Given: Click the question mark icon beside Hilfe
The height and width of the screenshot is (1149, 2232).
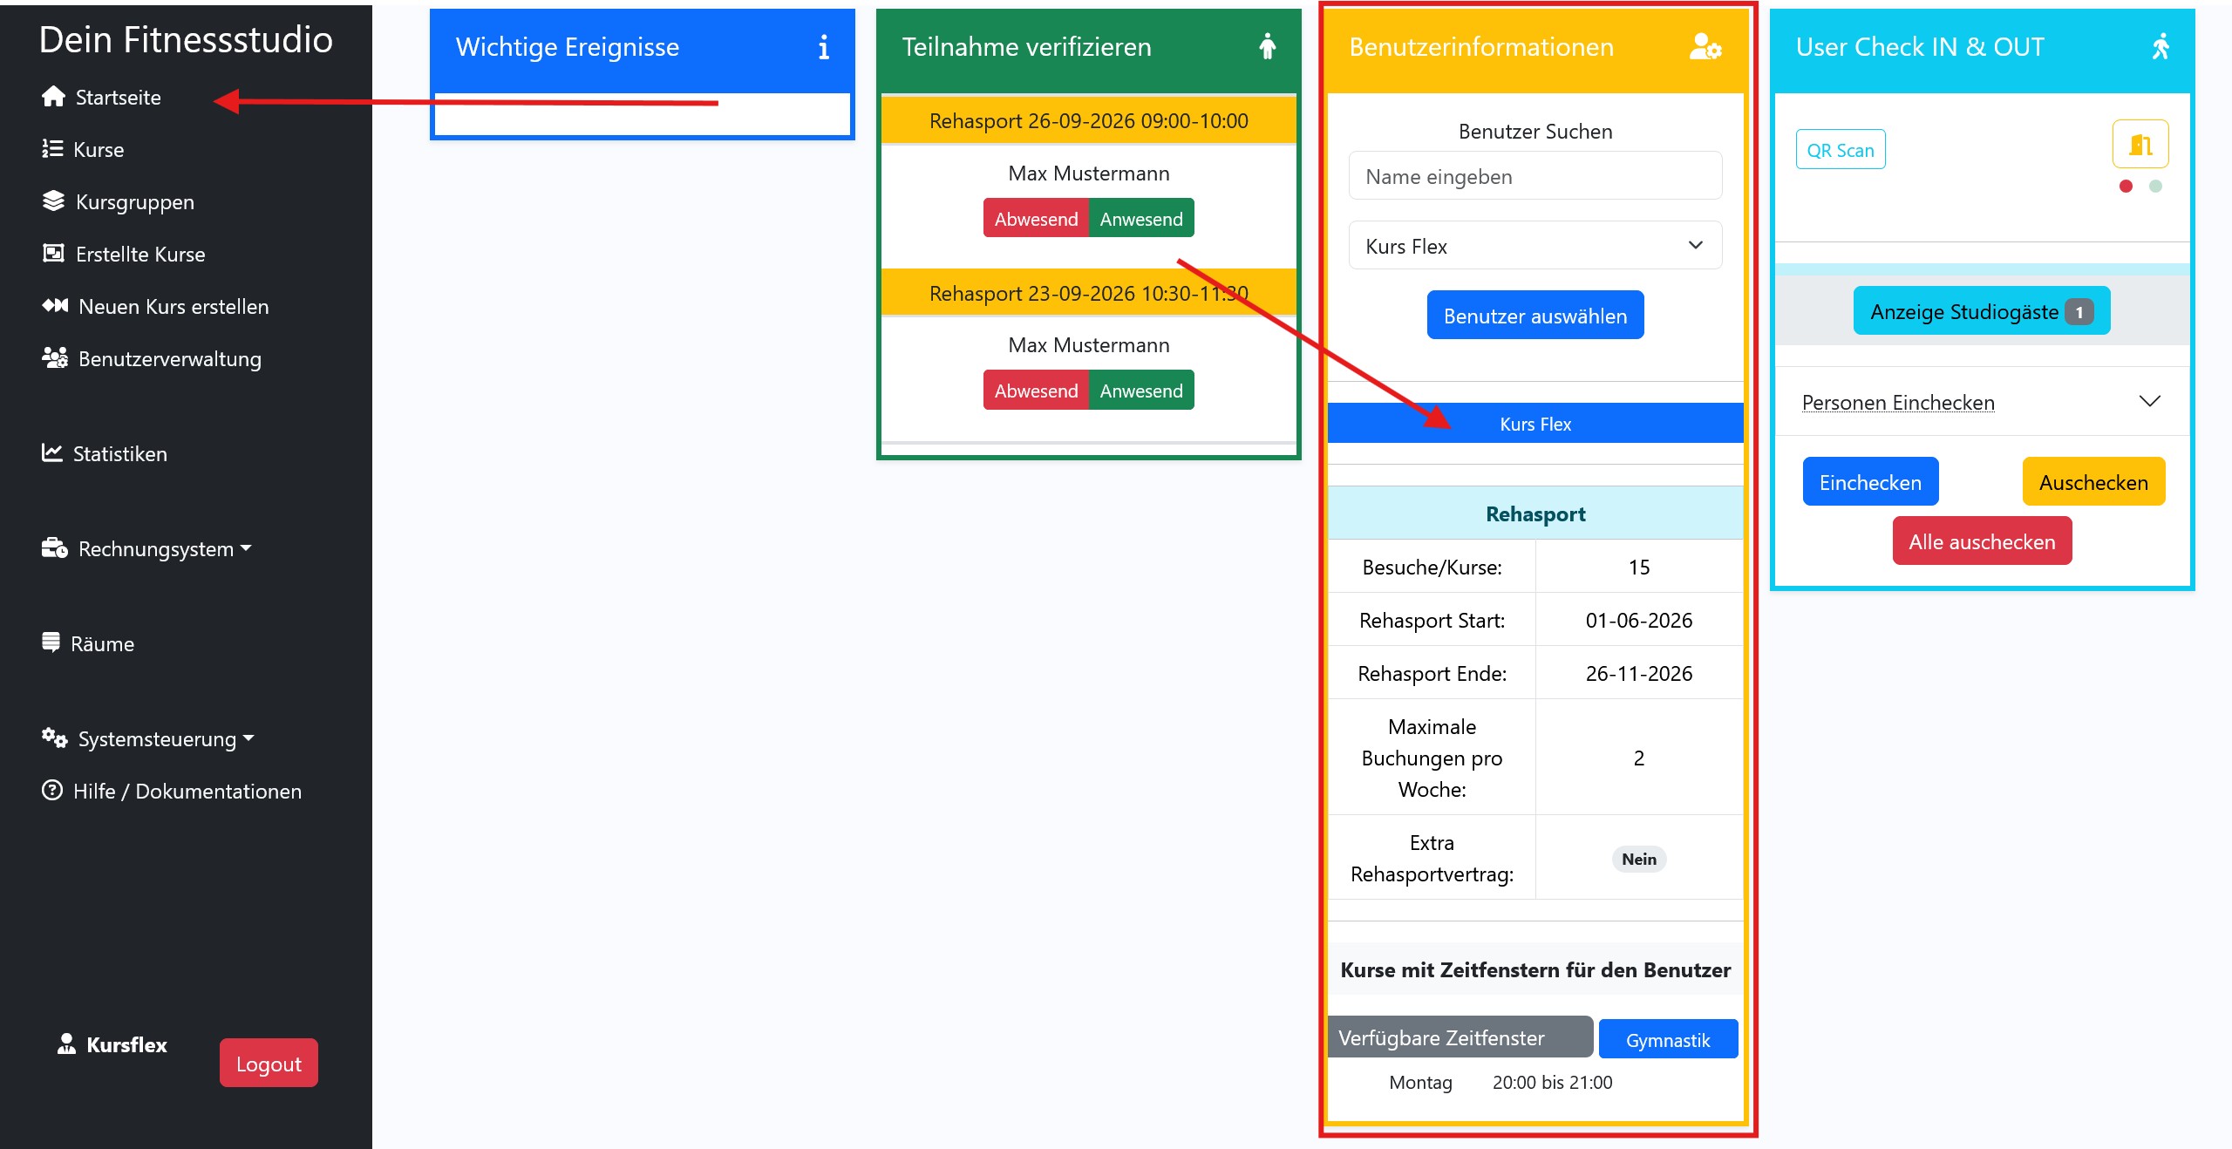Looking at the screenshot, I should click(52, 791).
